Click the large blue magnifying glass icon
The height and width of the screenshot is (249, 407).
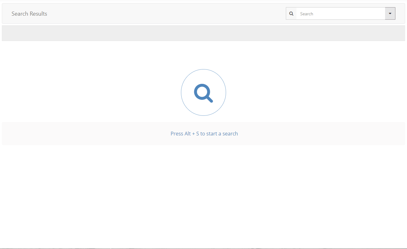coord(203,93)
